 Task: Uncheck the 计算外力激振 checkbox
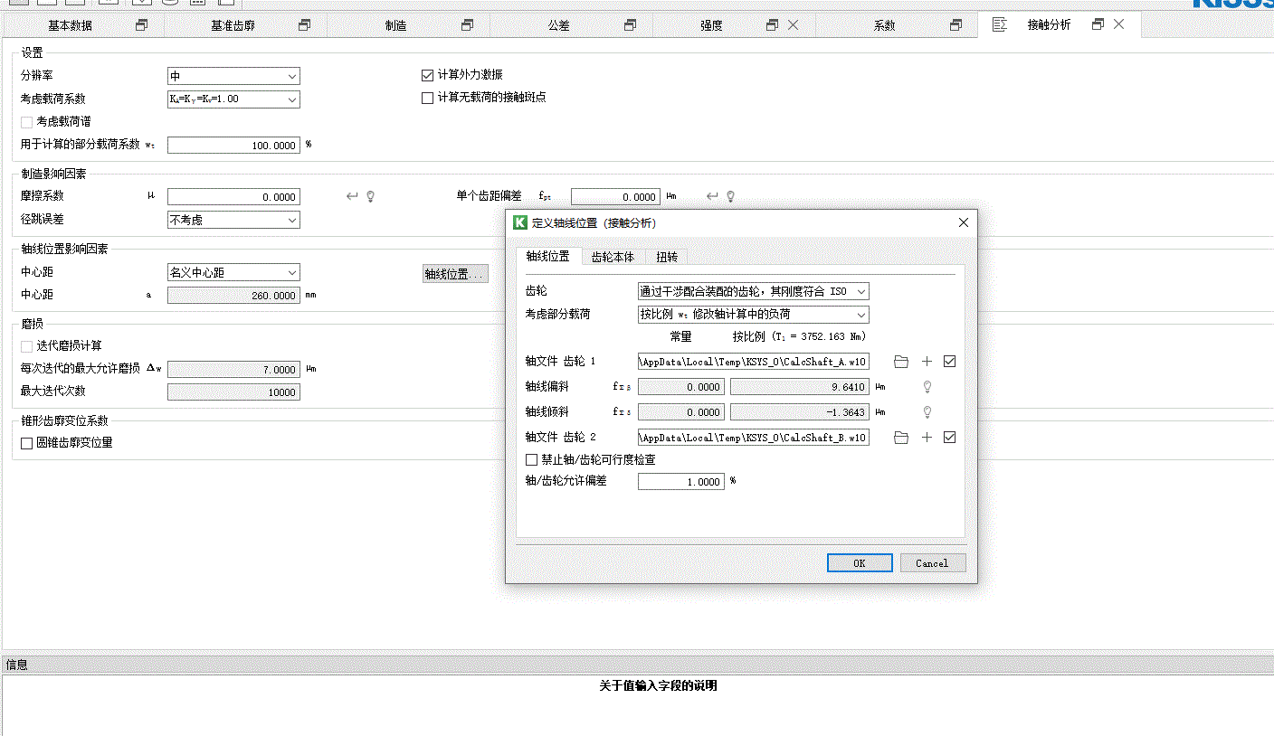pyautogui.click(x=428, y=75)
